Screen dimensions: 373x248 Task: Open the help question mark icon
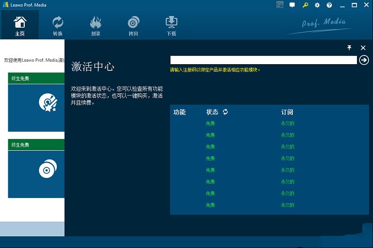[329, 5]
